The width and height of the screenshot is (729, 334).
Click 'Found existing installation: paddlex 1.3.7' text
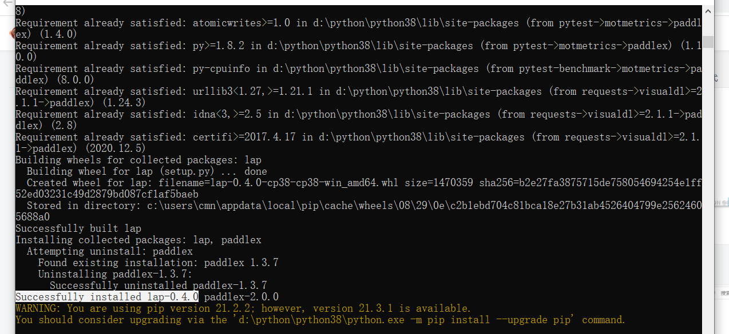coord(152,262)
